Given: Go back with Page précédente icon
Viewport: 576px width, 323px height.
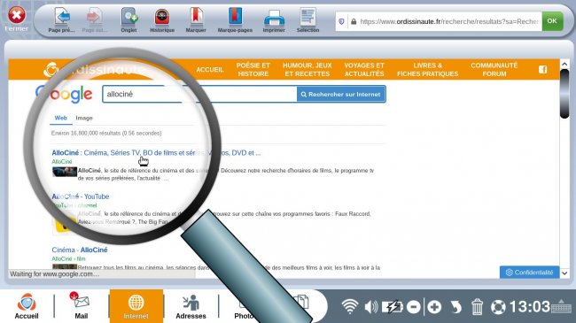Looking at the screenshot, I should (62, 17).
